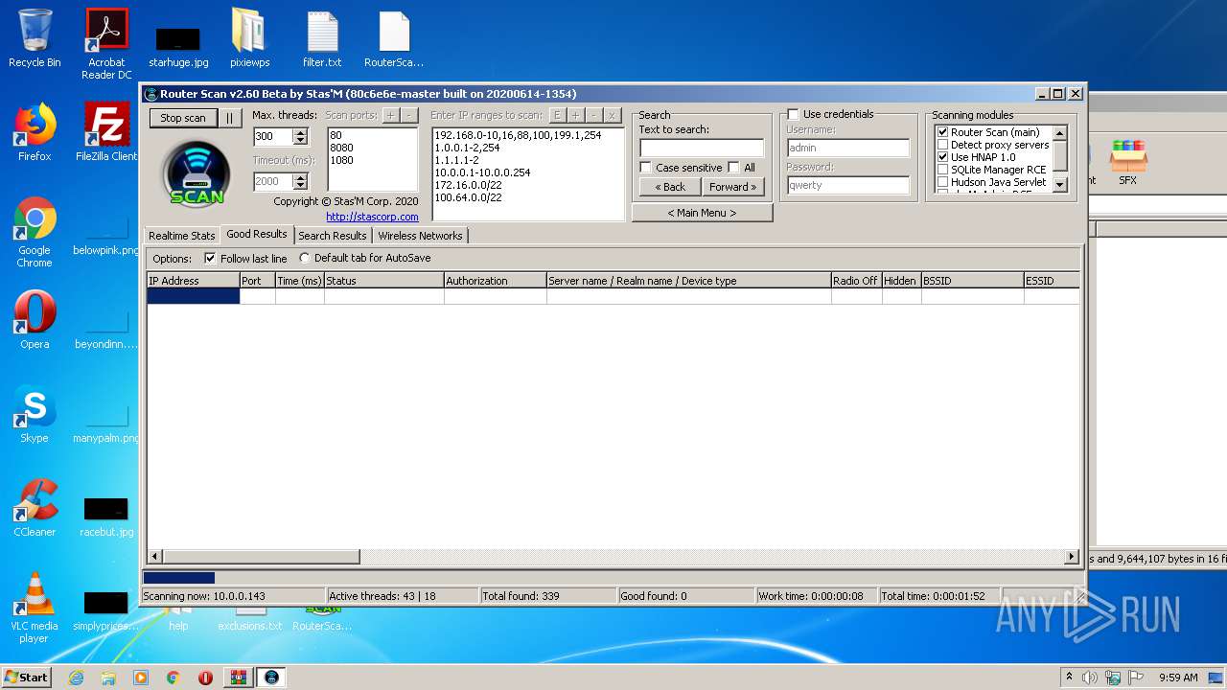The width and height of the screenshot is (1227, 690).
Task: Open the stascorp.com link
Action: (x=372, y=217)
